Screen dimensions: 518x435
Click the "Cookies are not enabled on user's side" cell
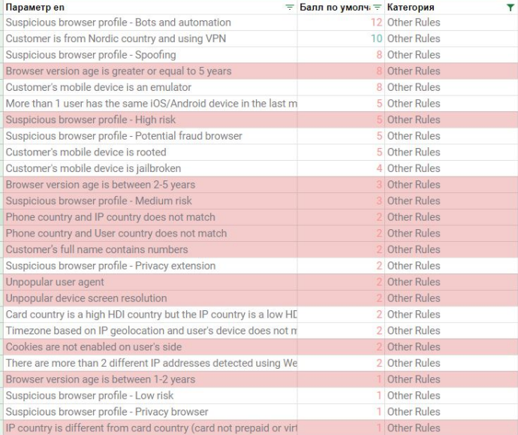pyautogui.click(x=94, y=347)
